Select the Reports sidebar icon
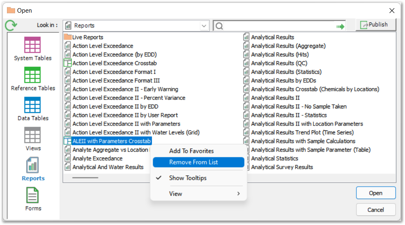 pos(33,165)
